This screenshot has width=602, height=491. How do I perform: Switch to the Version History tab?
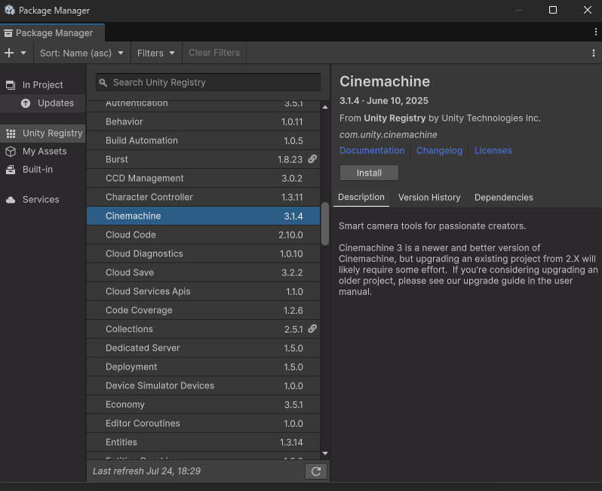pos(428,198)
